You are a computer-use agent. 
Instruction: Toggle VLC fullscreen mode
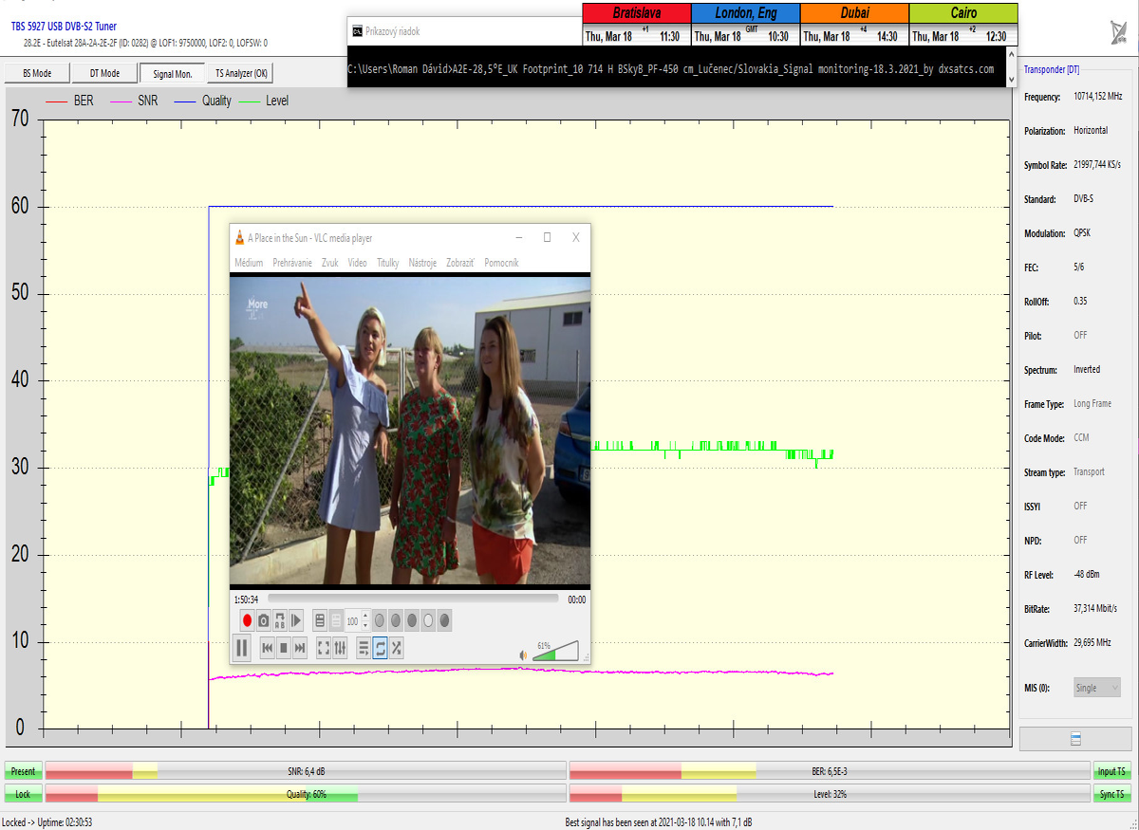pyautogui.click(x=324, y=649)
